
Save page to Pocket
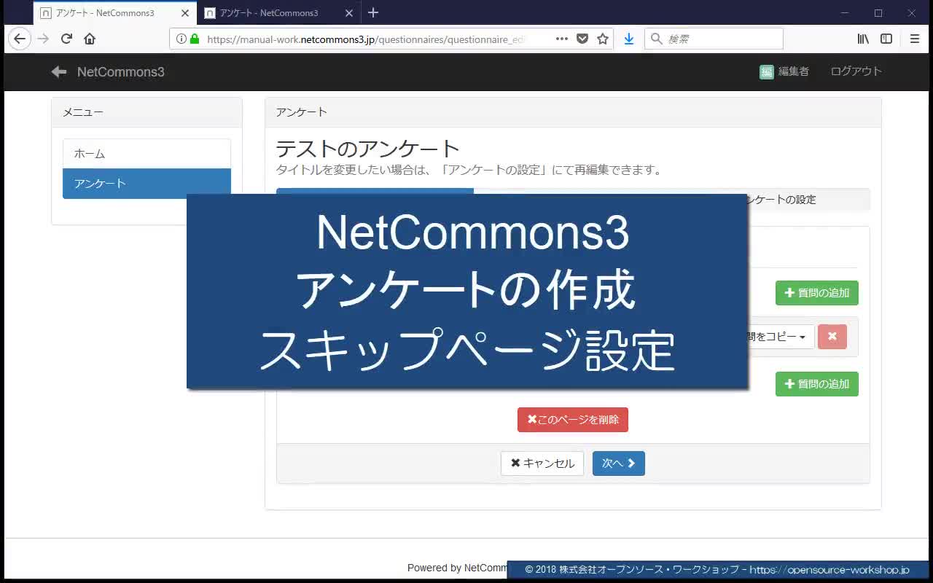582,39
